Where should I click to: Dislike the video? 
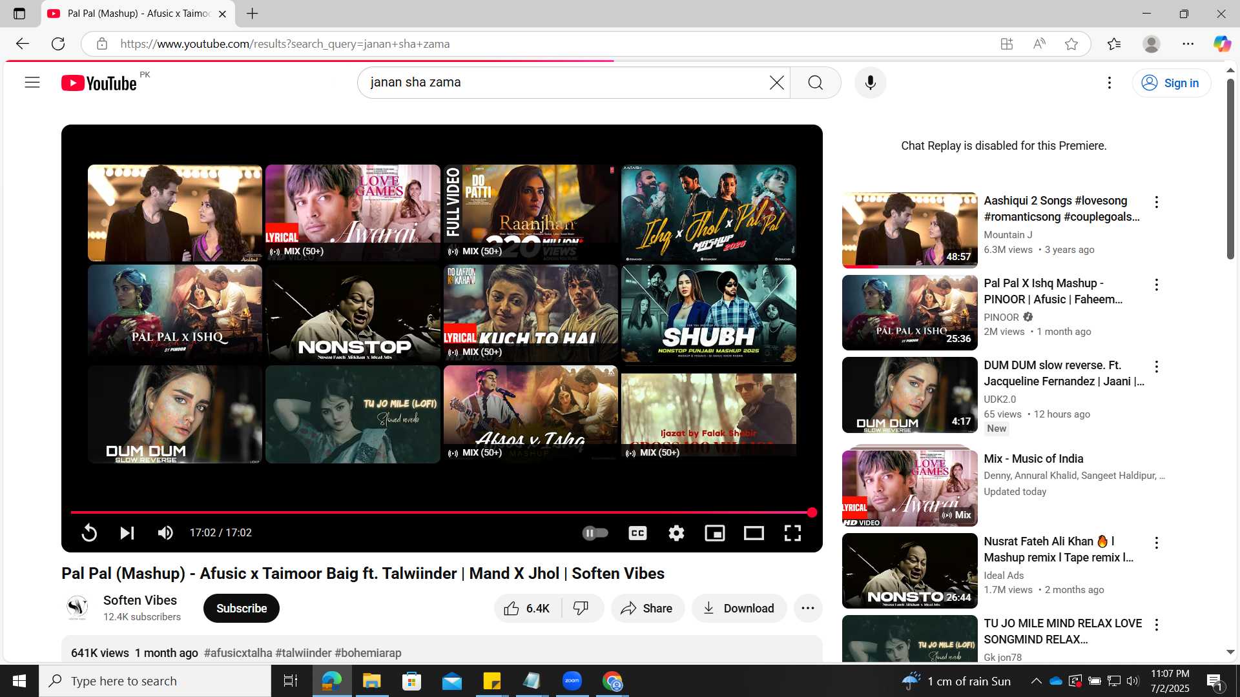(581, 609)
